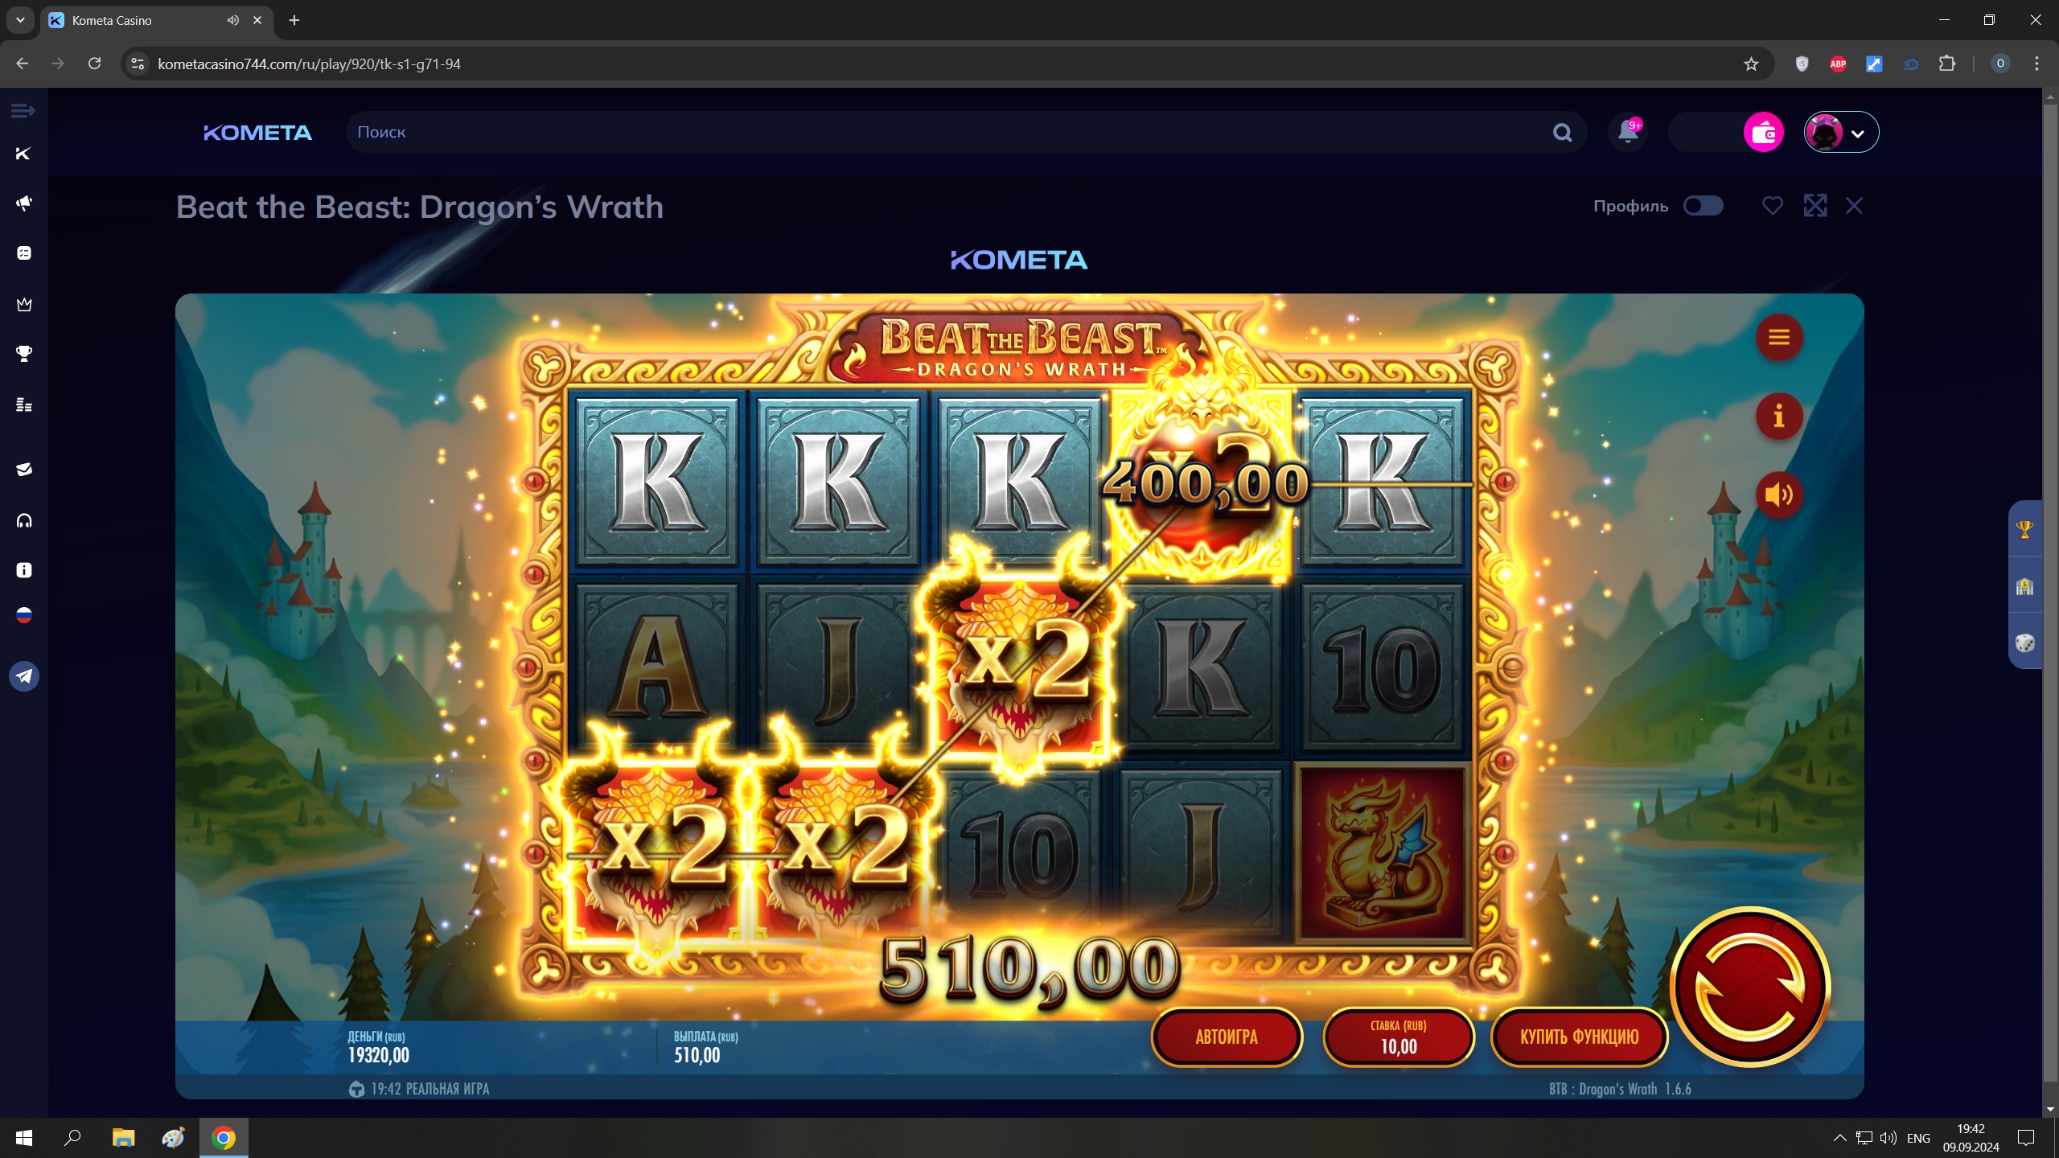
Task: Click the Купить функцию button
Action: click(x=1579, y=1037)
